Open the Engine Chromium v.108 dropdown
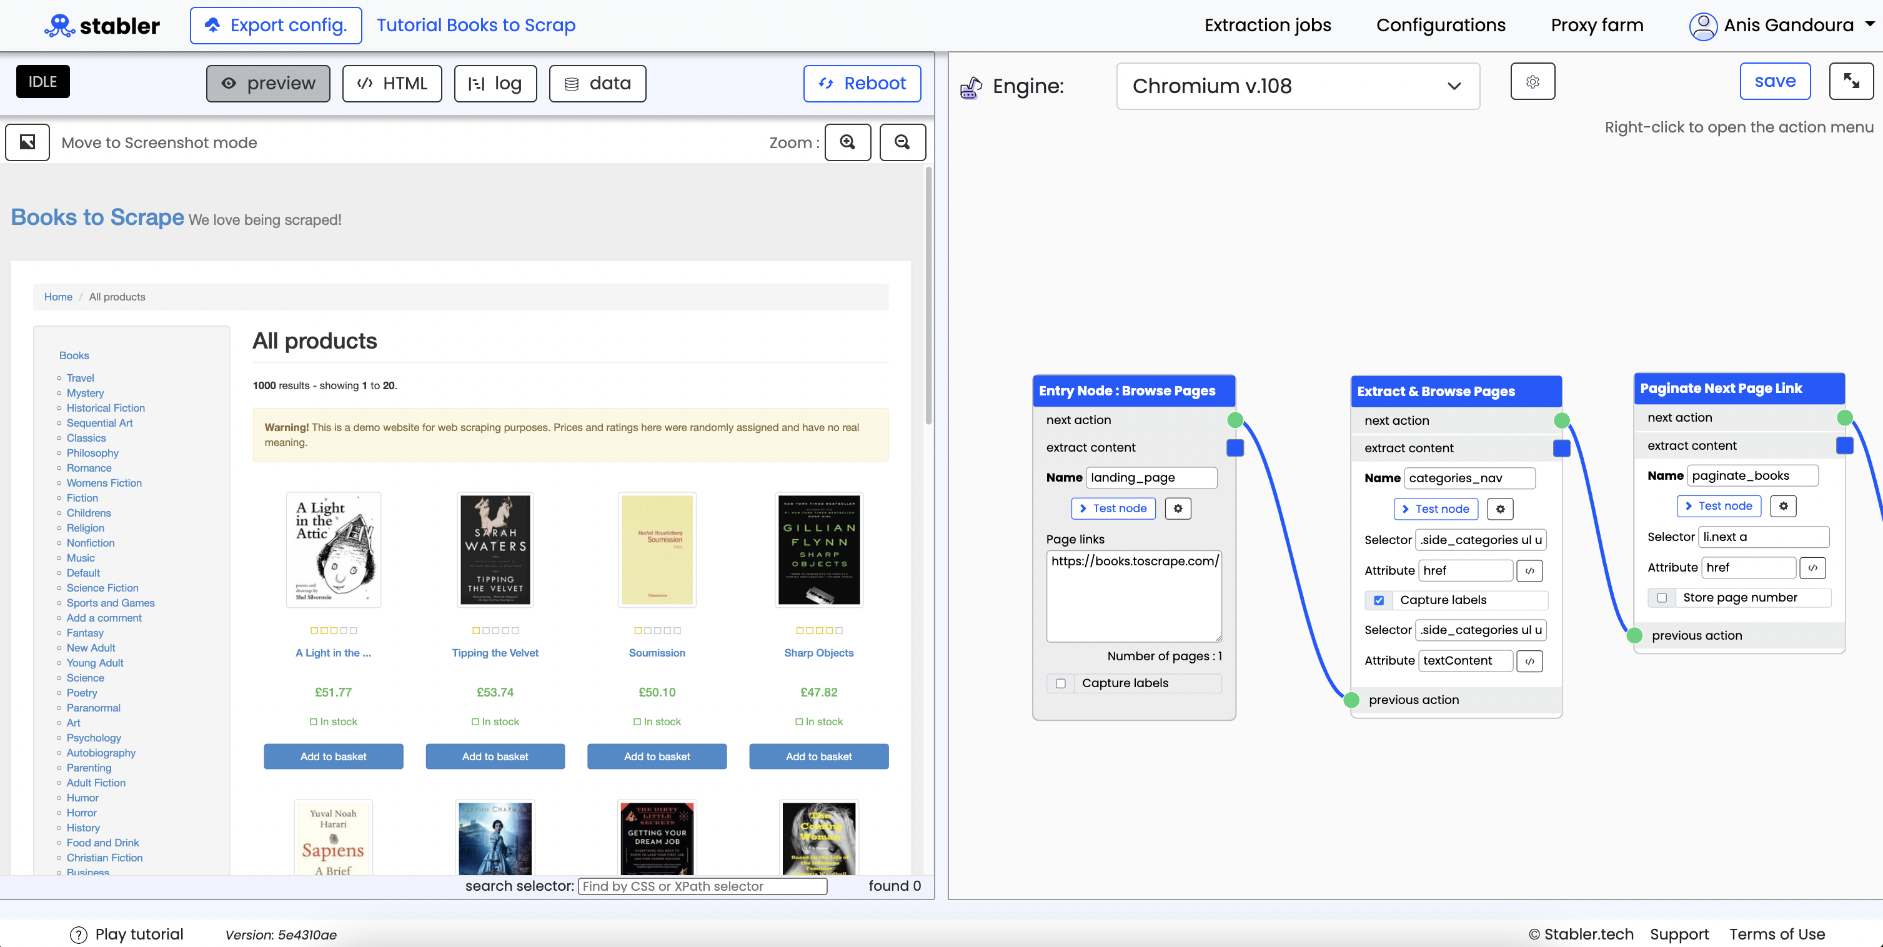The height and width of the screenshot is (947, 1883). tap(1298, 86)
